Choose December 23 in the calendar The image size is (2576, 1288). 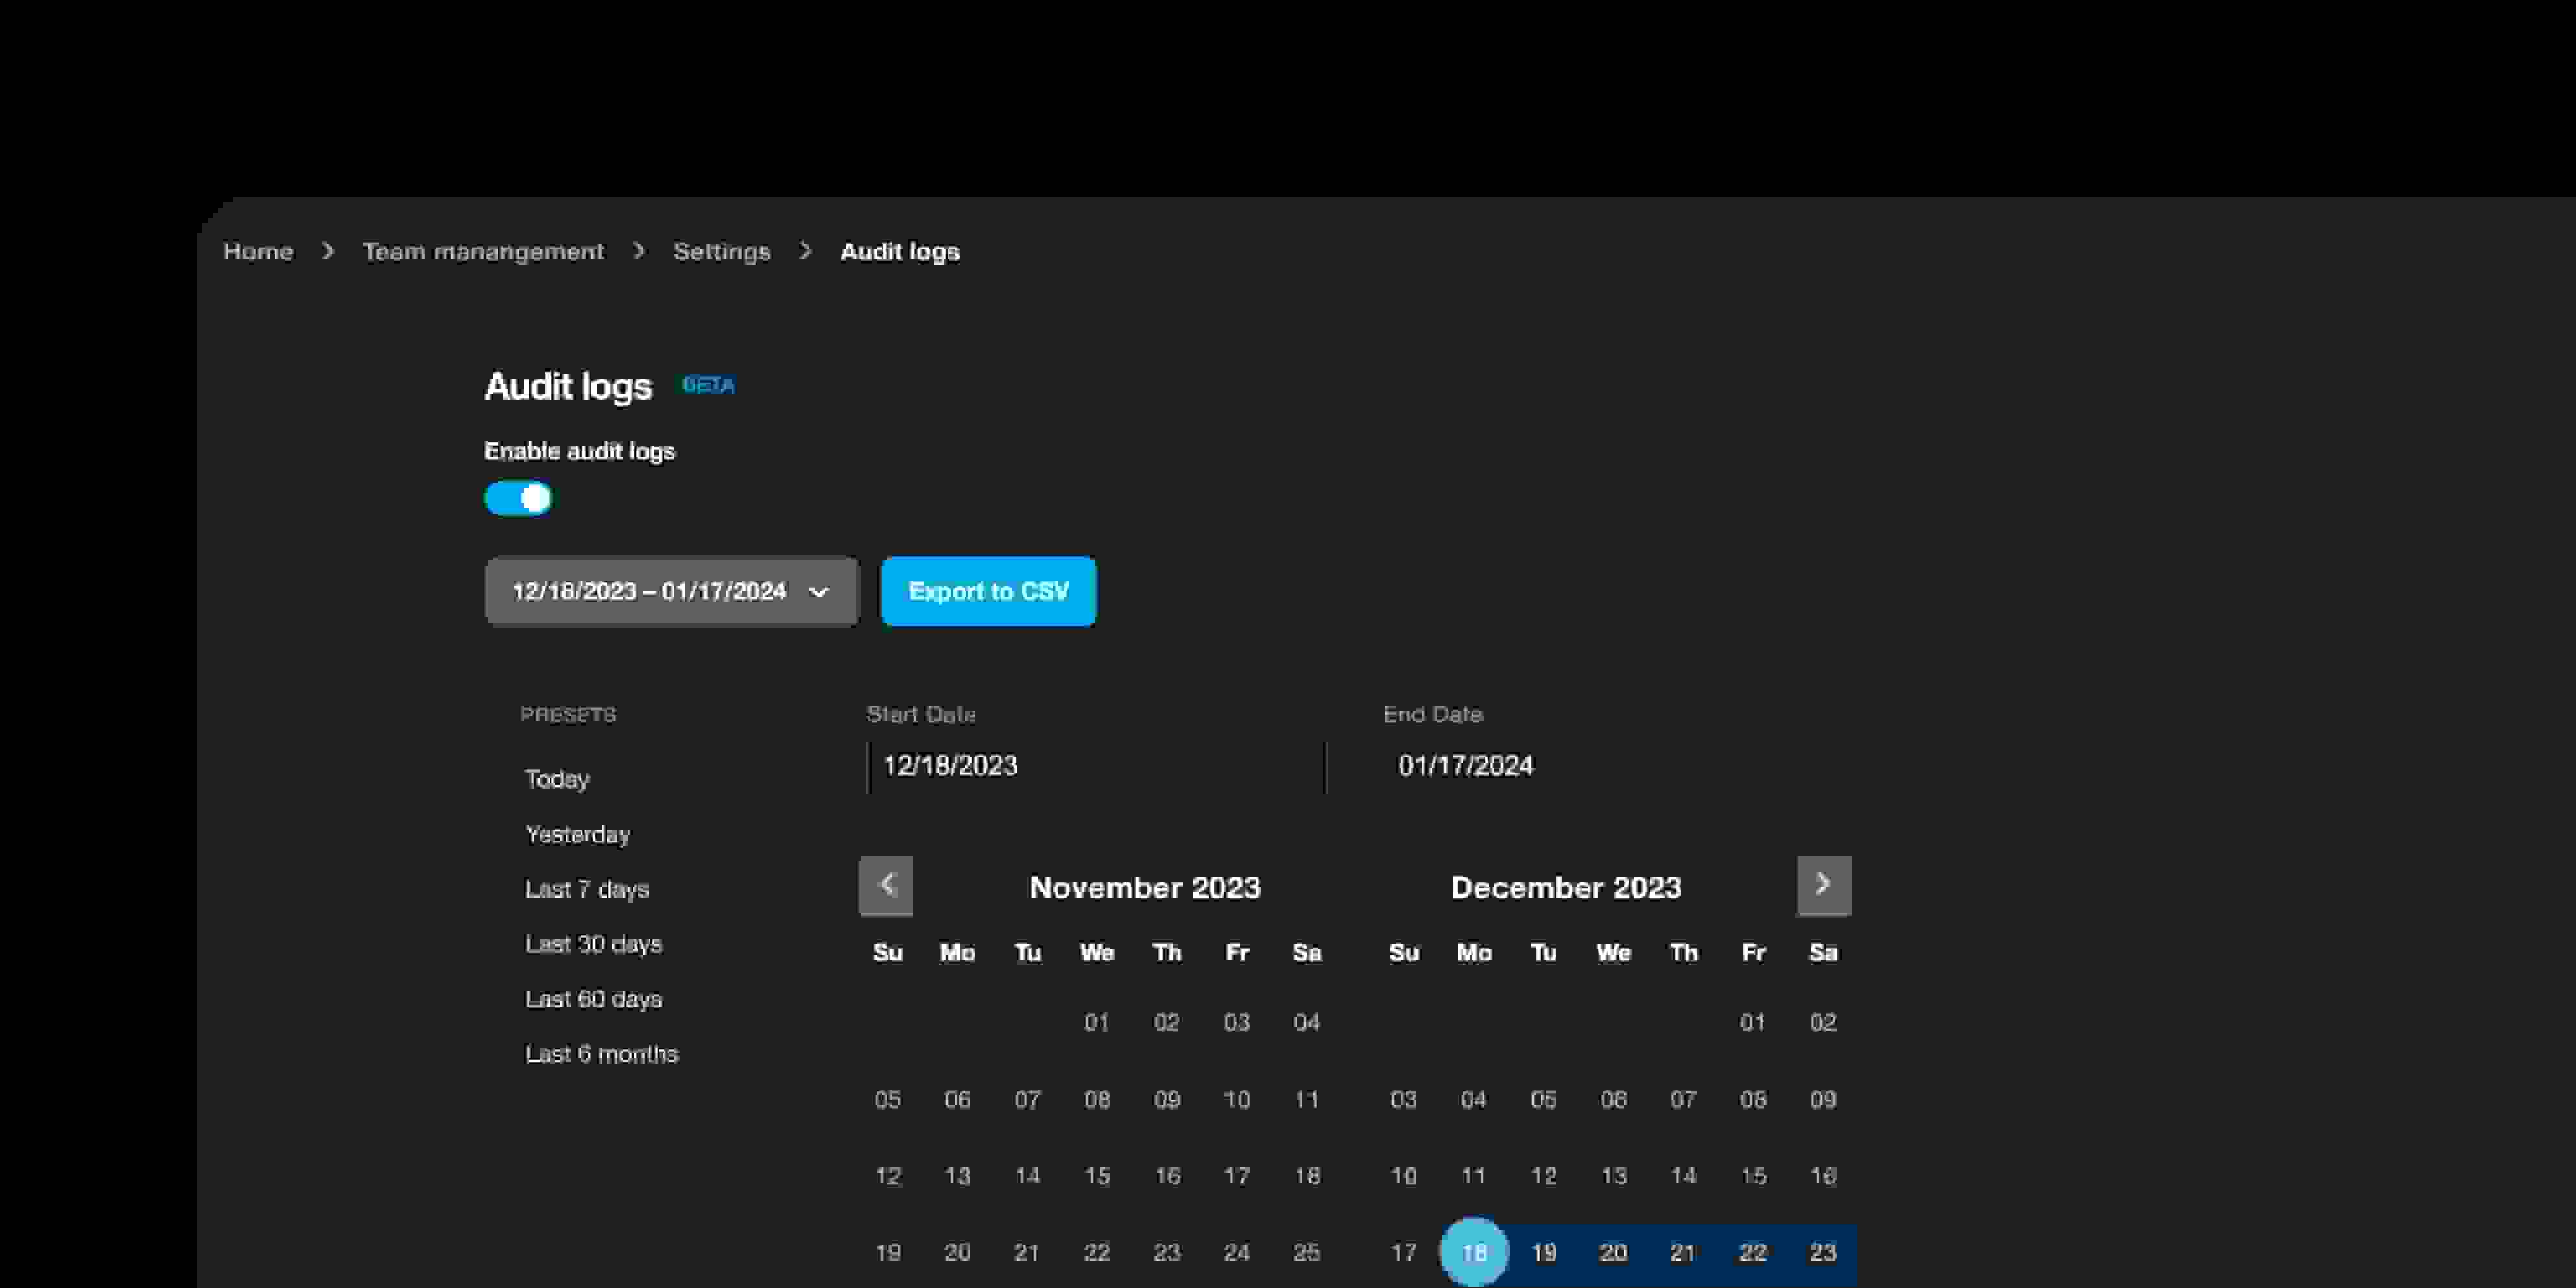[1822, 1251]
